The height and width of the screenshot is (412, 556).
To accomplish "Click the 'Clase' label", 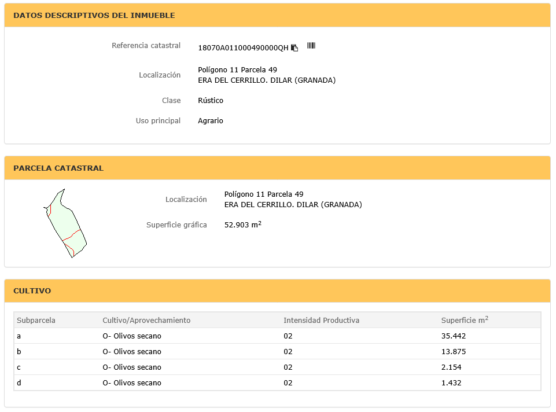I will 171,100.
